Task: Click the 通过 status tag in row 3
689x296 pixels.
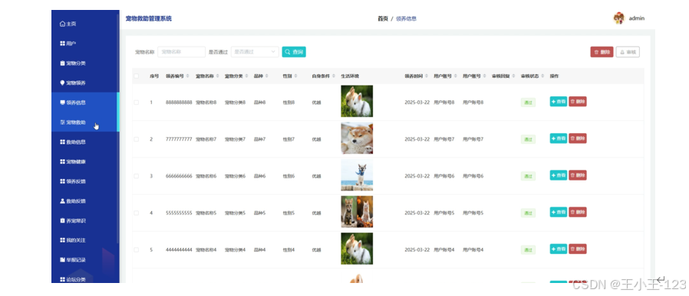Action: (x=528, y=176)
